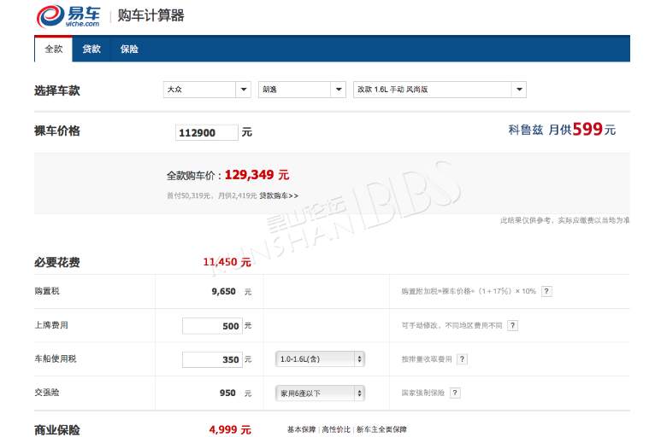Click the 129,349 元 total price text
667x437 pixels.
pos(257,175)
